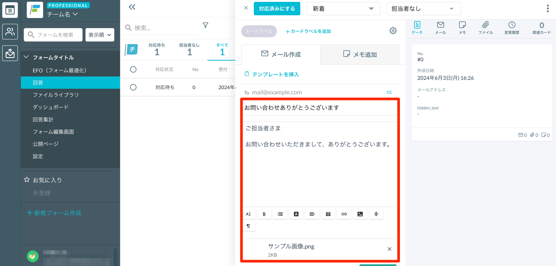
Task: Click the カードラベル pill
Action: point(259,31)
